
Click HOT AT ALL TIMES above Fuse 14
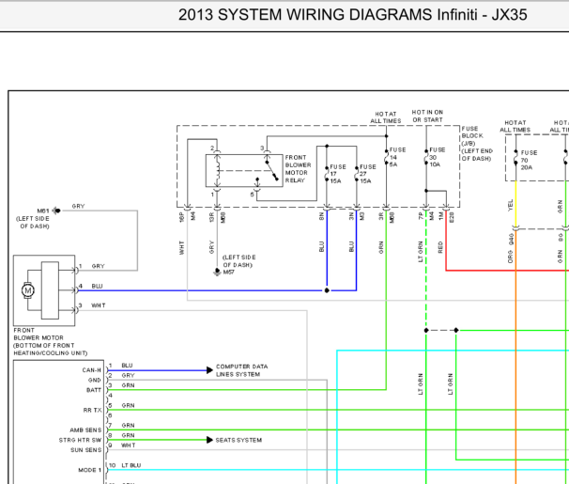pos(385,117)
